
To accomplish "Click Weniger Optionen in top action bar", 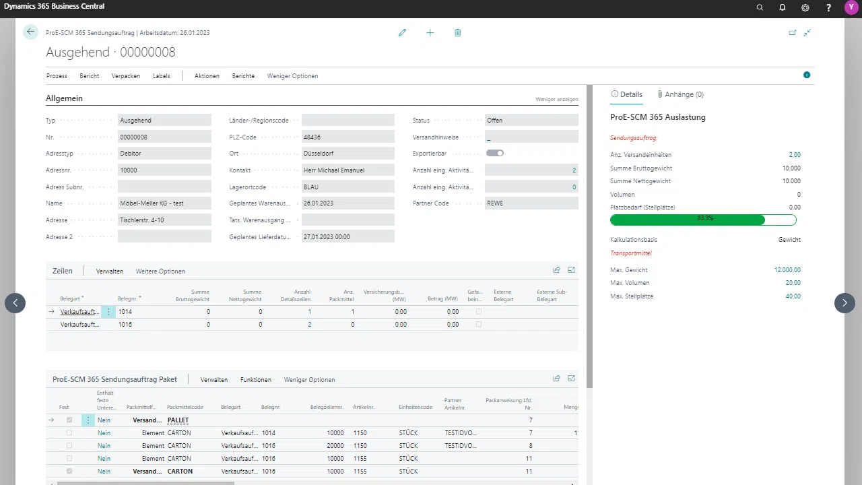I will 292,76.
